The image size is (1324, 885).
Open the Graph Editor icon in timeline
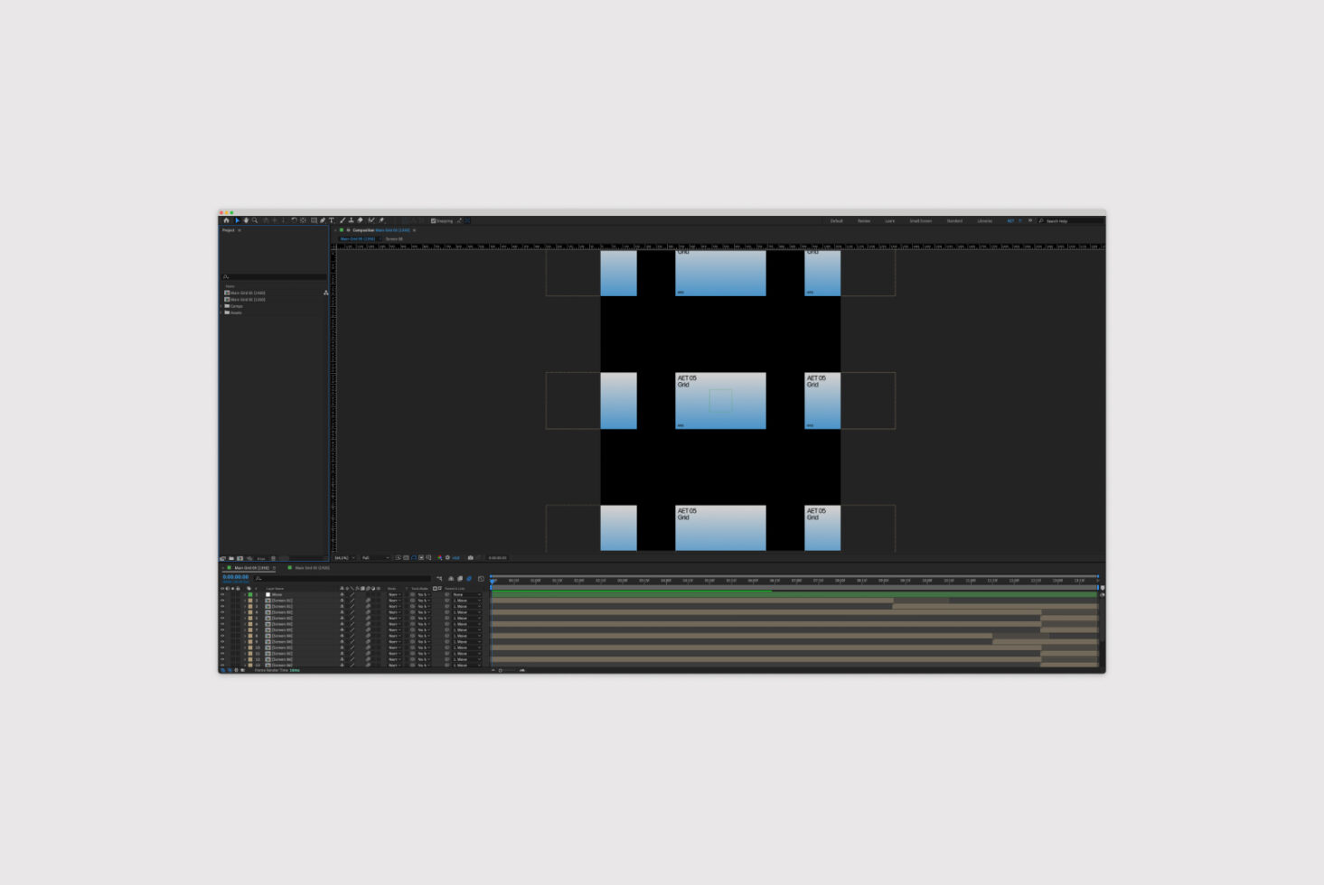[x=481, y=579]
